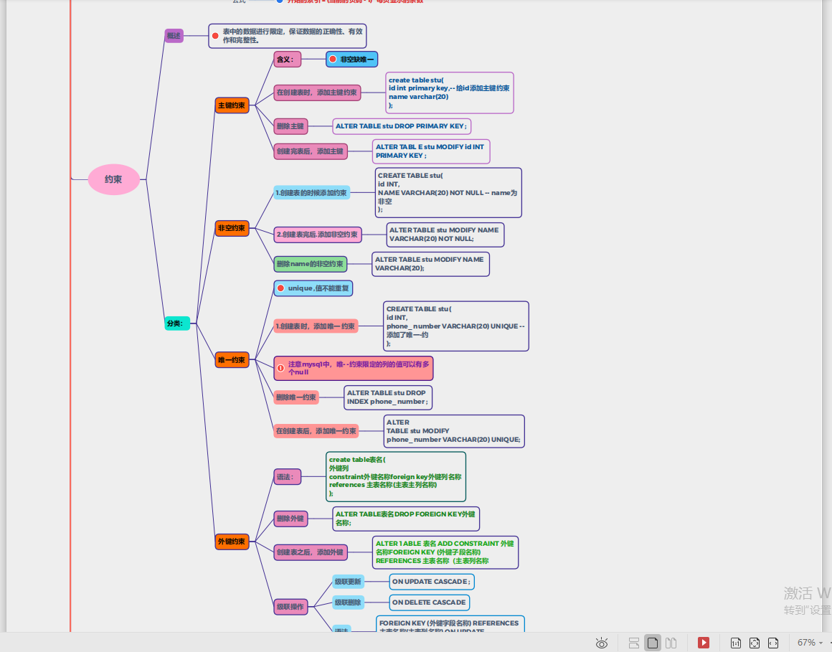832x652 pixels.
Task: Select 2.创建表完后,添加非空约束 node
Action: tap(317, 235)
